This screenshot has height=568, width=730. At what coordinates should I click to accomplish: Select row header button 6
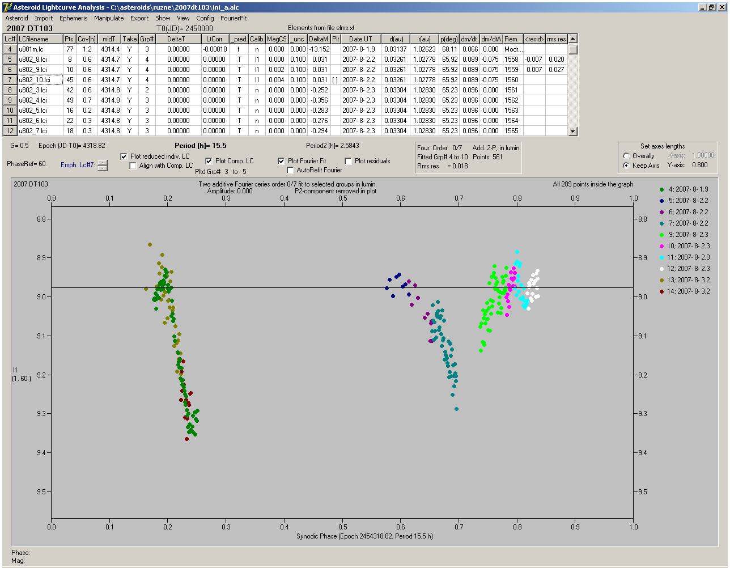(10, 70)
